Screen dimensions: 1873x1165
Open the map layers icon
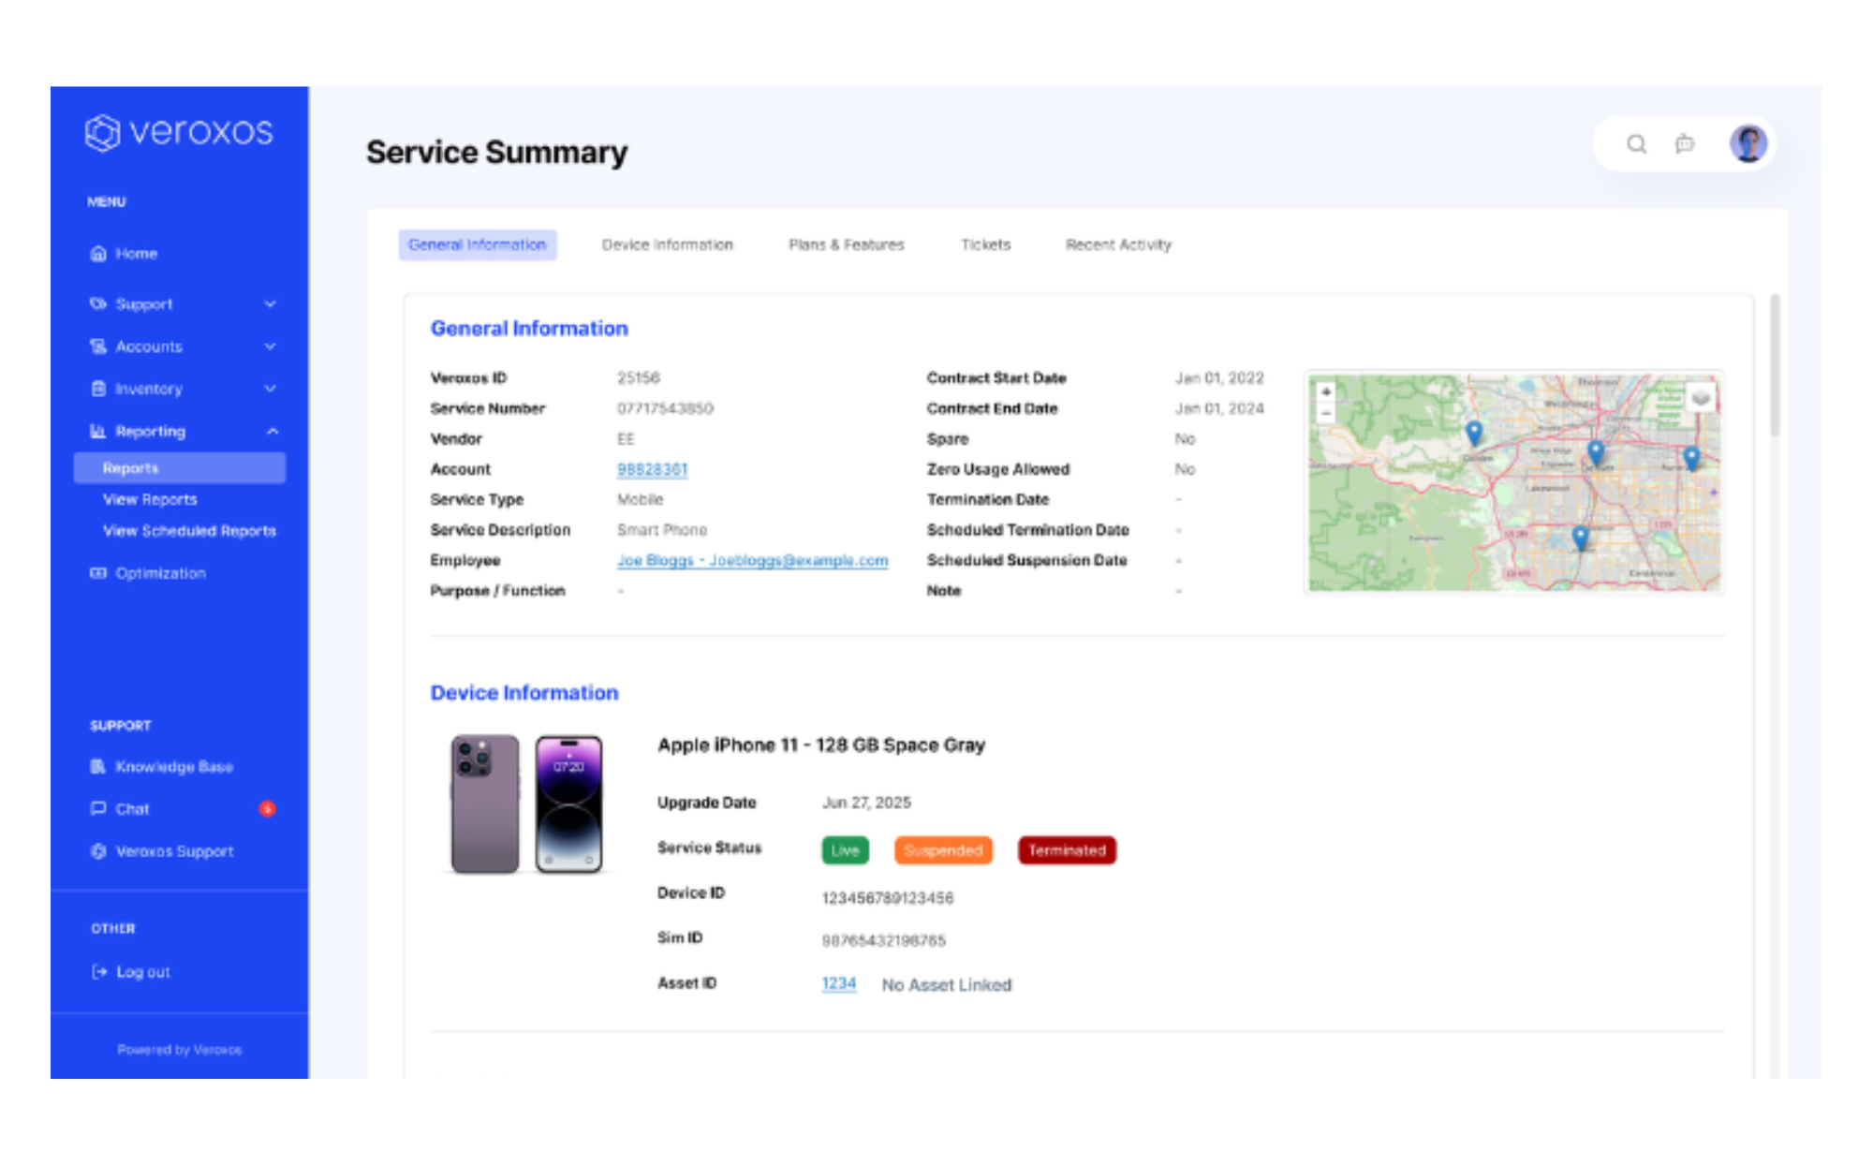[x=1701, y=398]
